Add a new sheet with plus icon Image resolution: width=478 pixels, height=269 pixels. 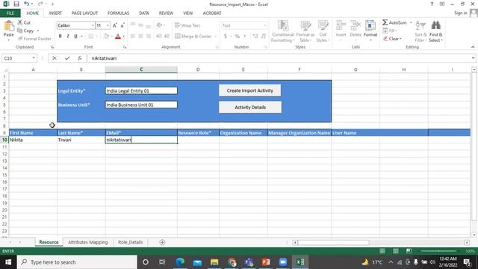pos(162,242)
